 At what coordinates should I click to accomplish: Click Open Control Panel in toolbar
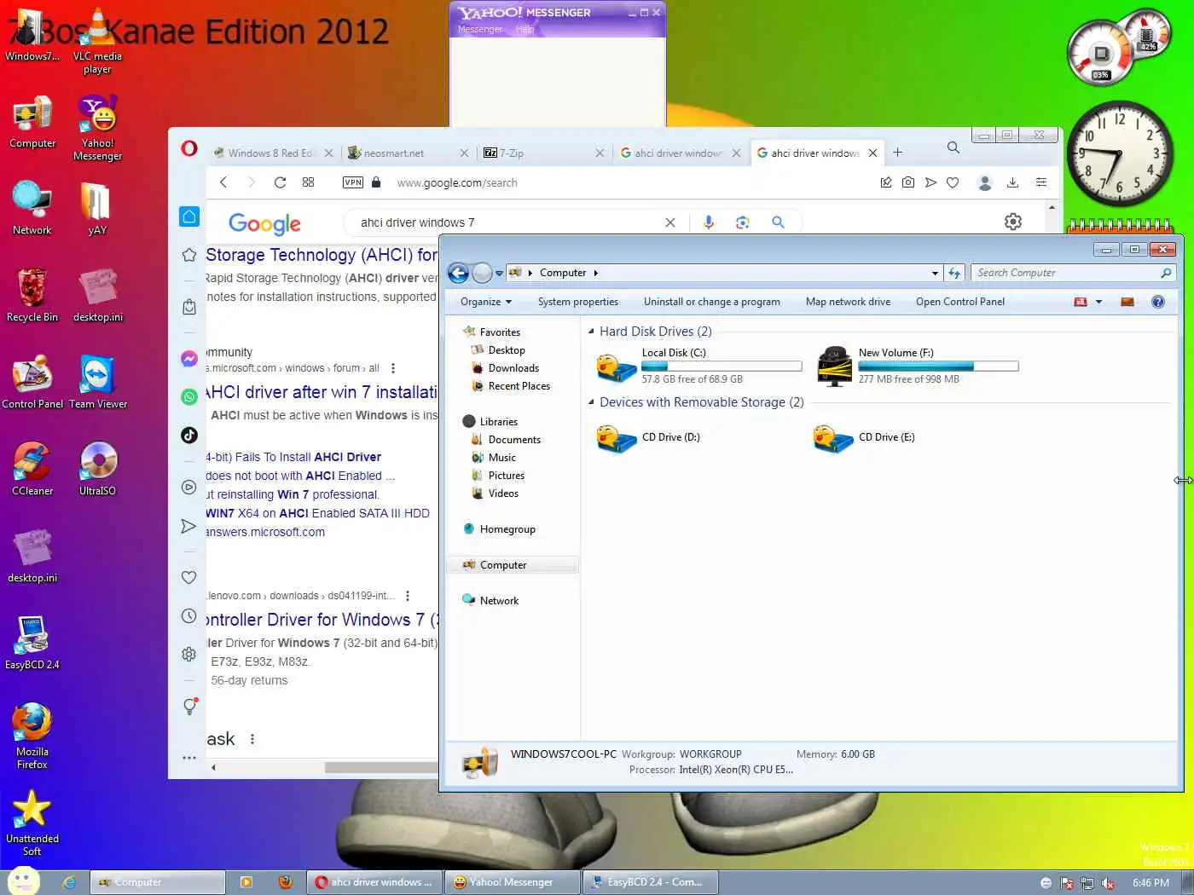(960, 302)
